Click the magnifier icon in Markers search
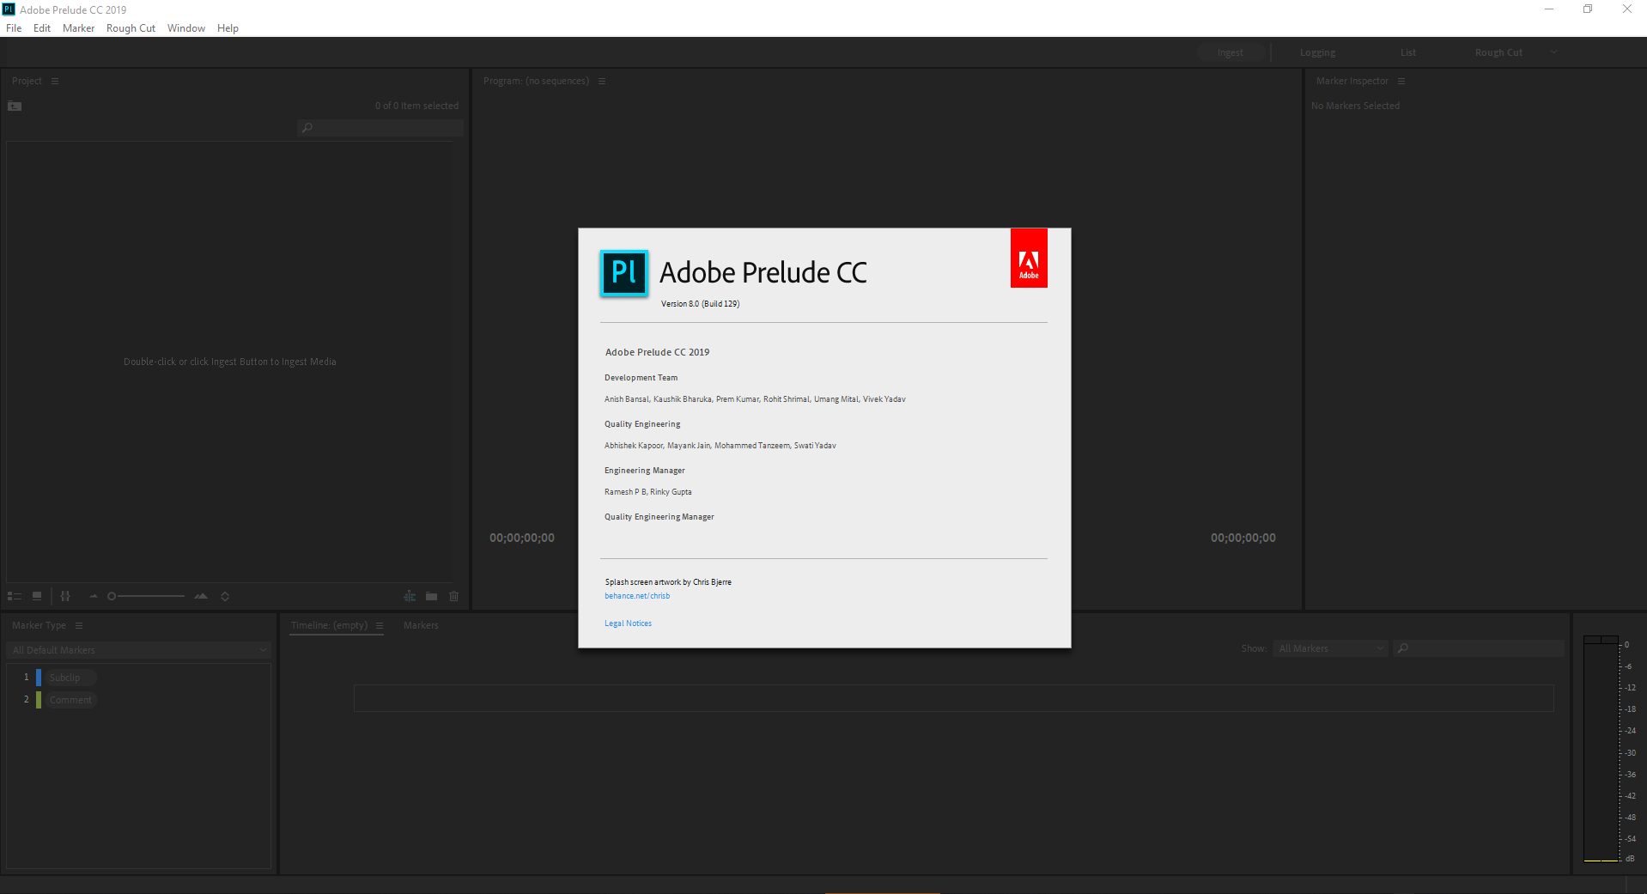 pyautogui.click(x=1403, y=648)
